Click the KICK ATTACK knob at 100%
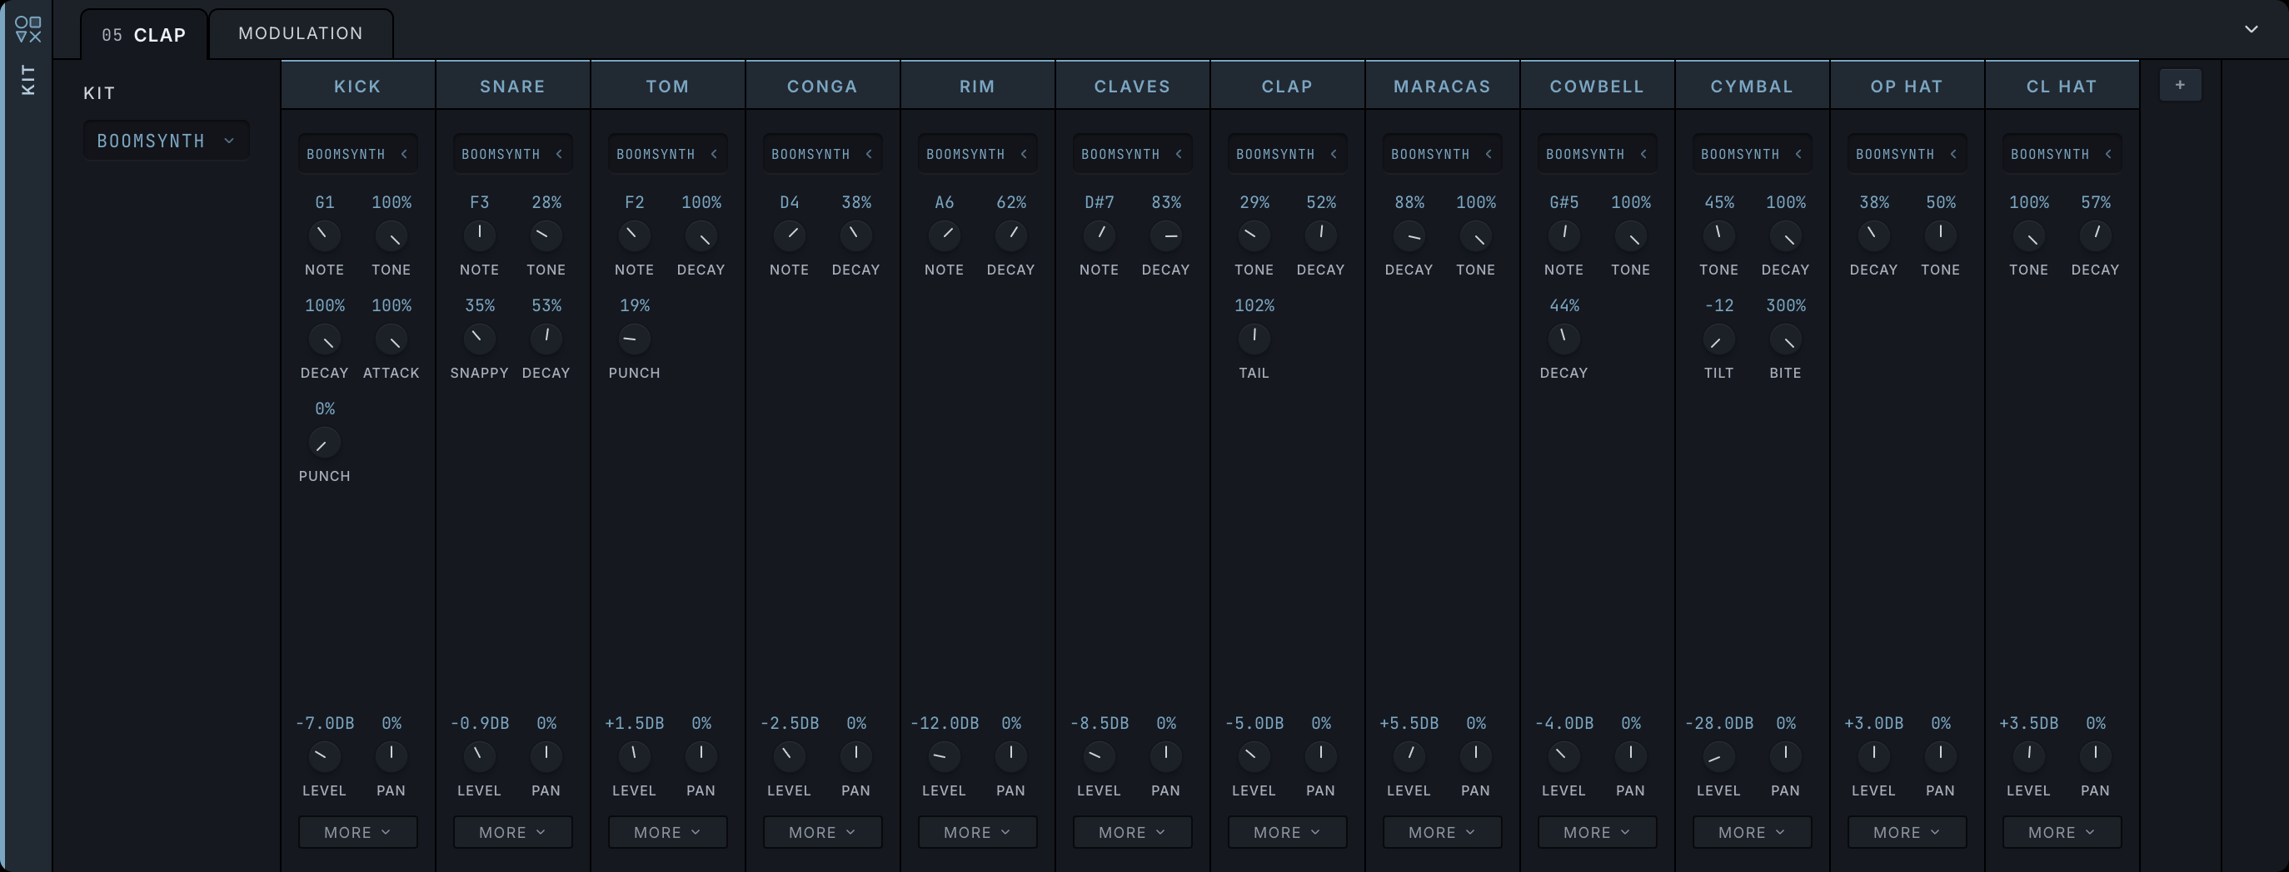 (x=391, y=339)
